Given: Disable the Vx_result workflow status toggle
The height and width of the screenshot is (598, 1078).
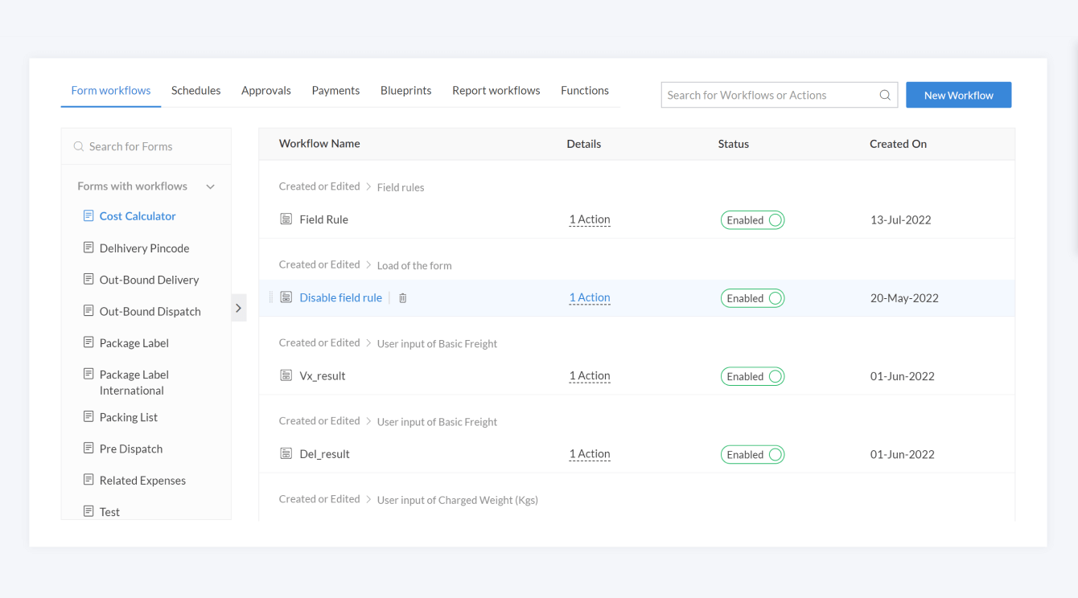Looking at the screenshot, I should point(752,376).
